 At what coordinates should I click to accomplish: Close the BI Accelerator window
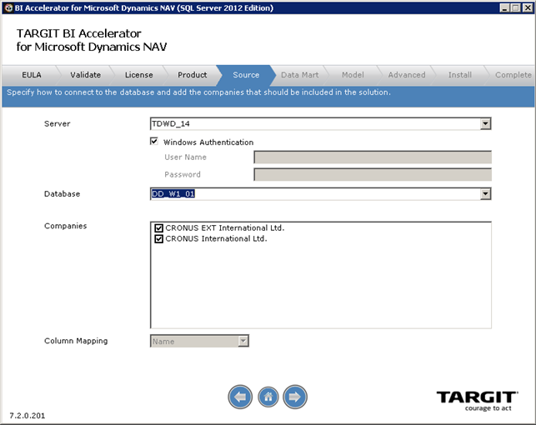click(x=528, y=7)
